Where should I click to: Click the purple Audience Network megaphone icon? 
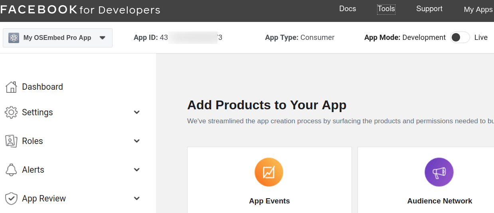coord(439,172)
